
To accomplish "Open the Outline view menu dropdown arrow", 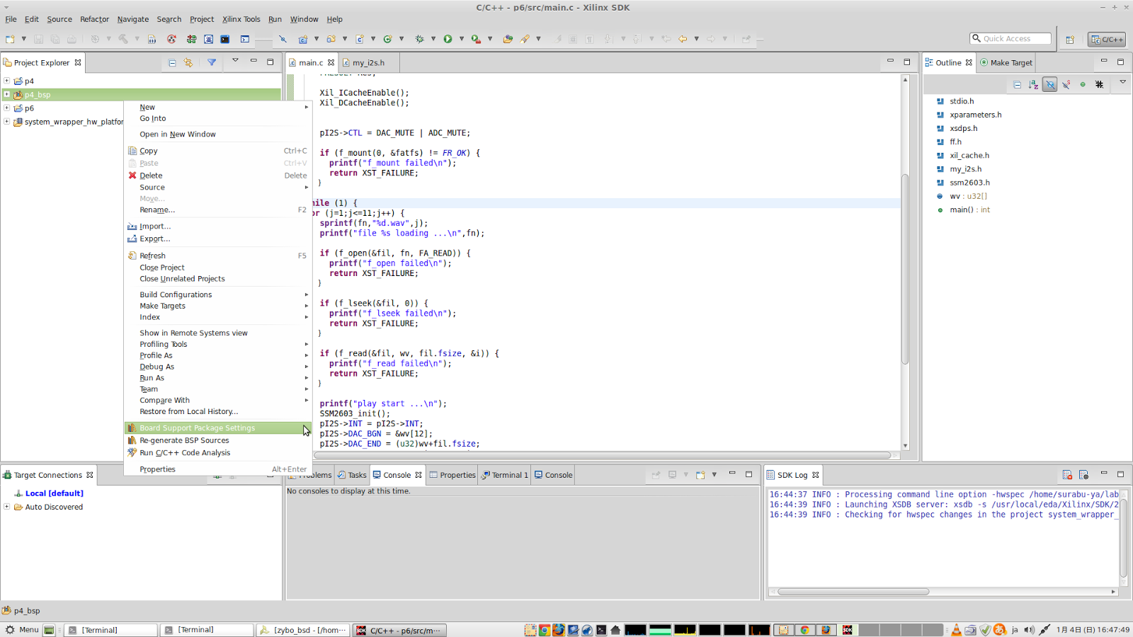I will pyautogui.click(x=1122, y=83).
